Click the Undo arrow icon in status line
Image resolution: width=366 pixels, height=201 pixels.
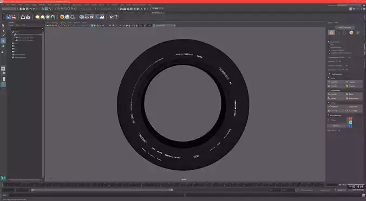[x=30, y=9]
